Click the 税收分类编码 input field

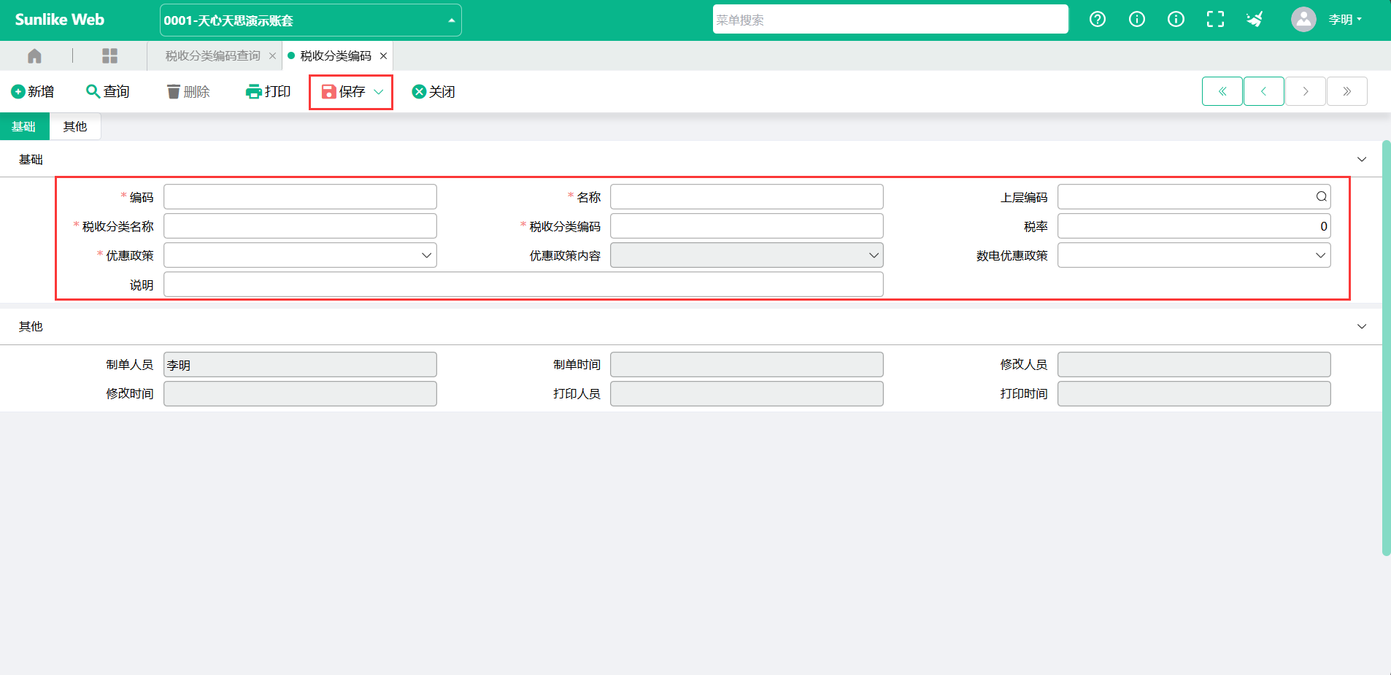(x=747, y=226)
